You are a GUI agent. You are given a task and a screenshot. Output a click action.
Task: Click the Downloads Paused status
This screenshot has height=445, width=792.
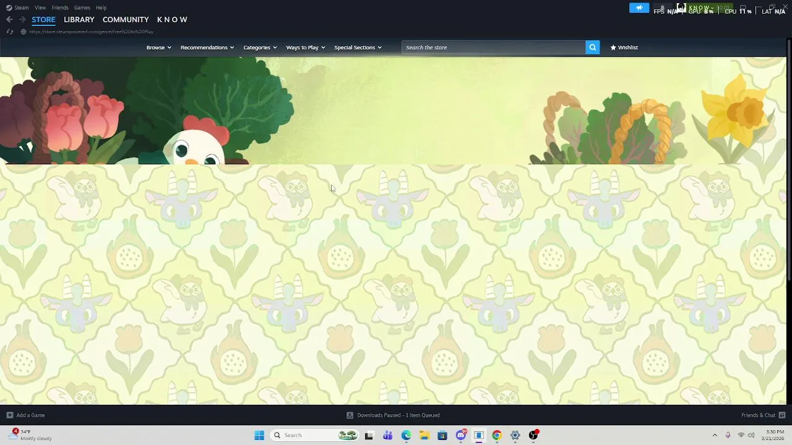click(x=398, y=415)
